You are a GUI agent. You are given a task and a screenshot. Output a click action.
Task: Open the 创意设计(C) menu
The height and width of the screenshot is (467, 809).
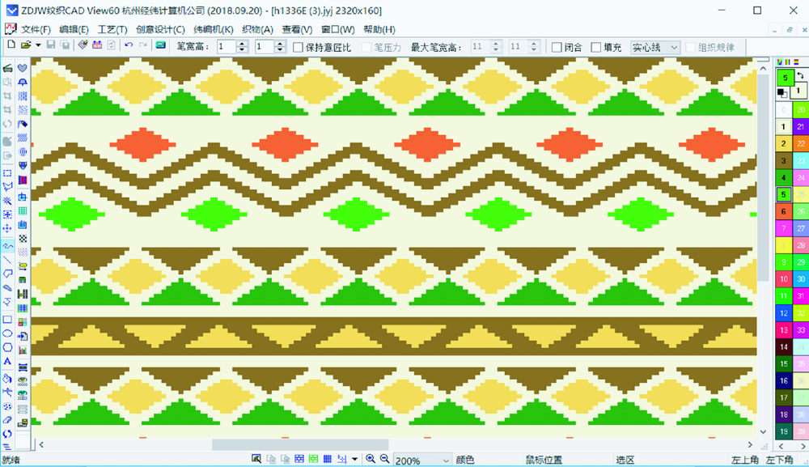pos(159,29)
